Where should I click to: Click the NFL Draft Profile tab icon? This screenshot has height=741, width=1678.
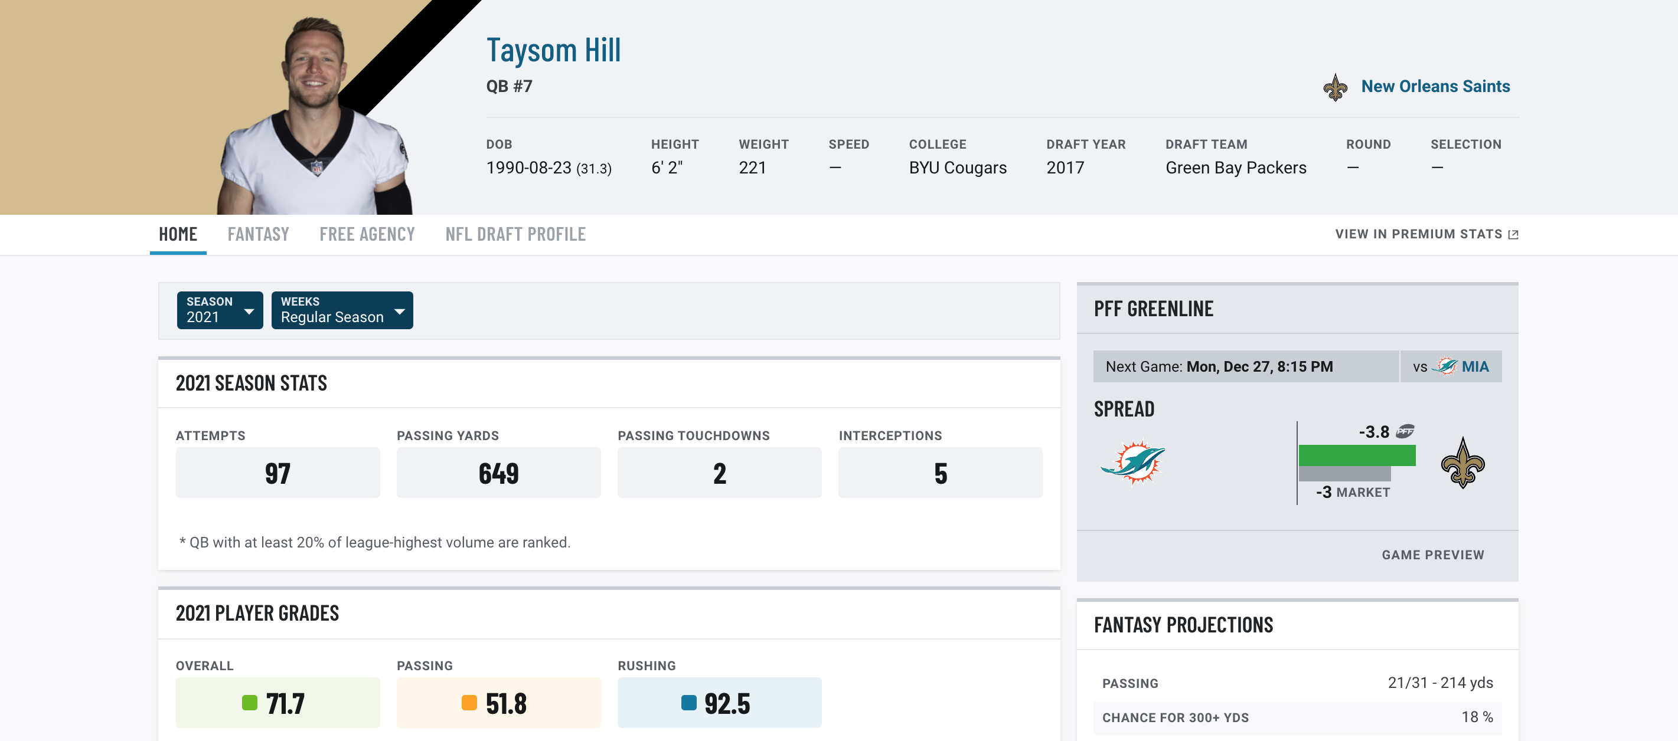click(x=516, y=233)
